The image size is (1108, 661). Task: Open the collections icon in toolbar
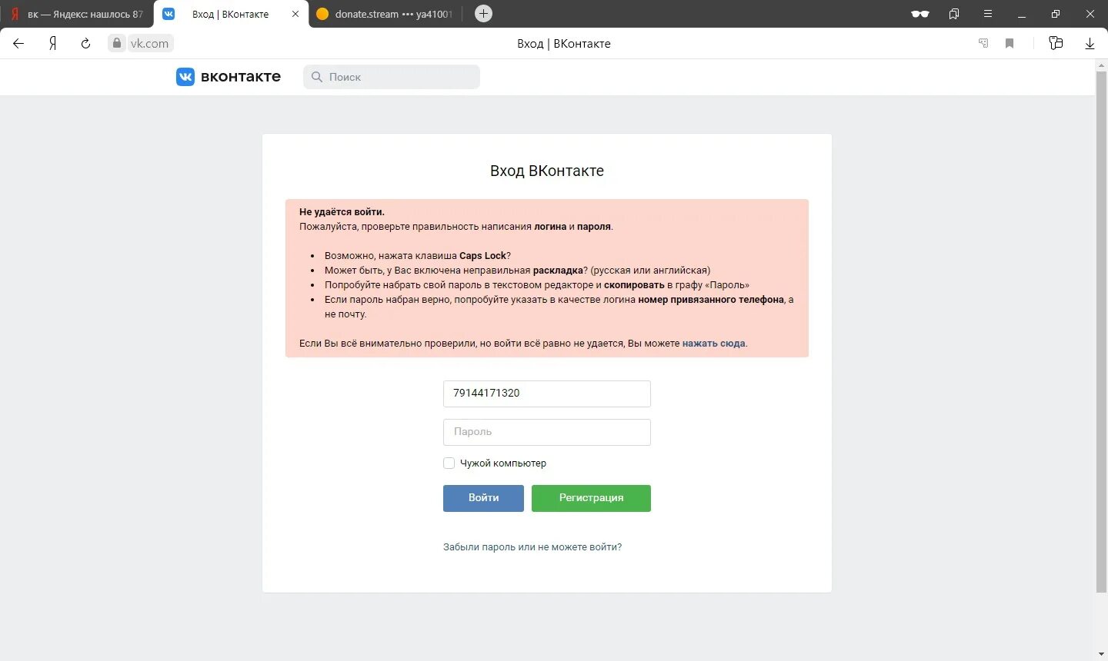(x=1056, y=44)
